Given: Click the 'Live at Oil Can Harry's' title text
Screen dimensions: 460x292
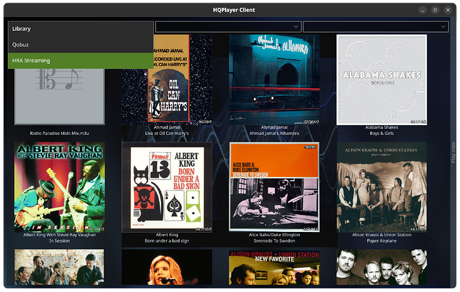Looking at the screenshot, I should (x=167, y=134).
